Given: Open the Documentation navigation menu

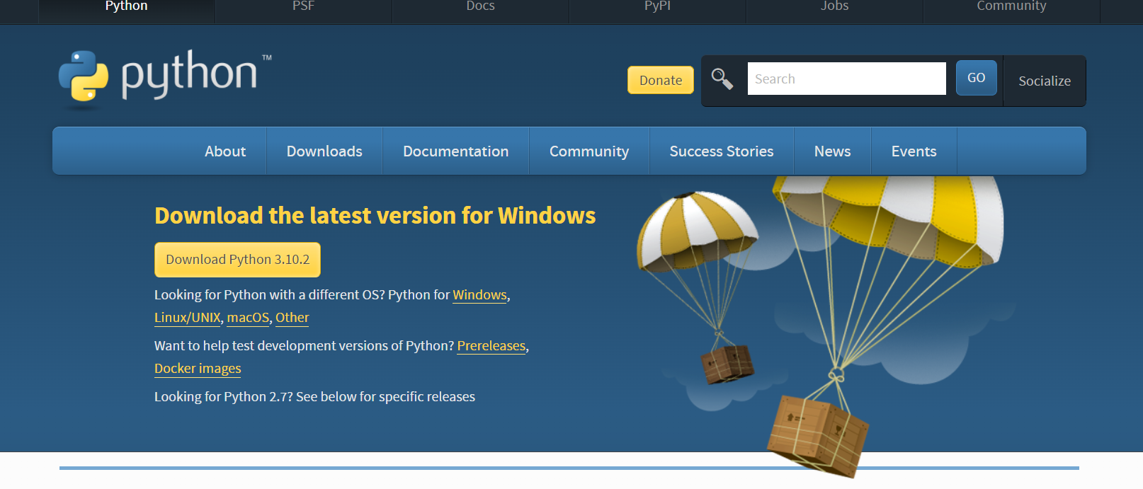Looking at the screenshot, I should (x=456, y=151).
